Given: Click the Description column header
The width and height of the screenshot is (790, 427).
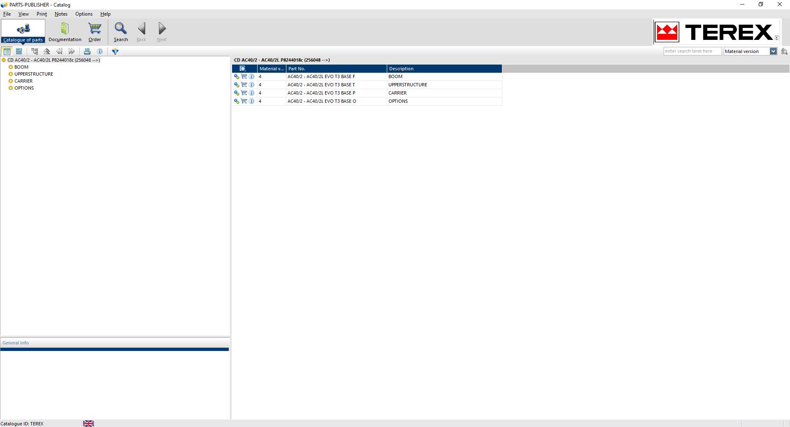Looking at the screenshot, I should (x=444, y=69).
